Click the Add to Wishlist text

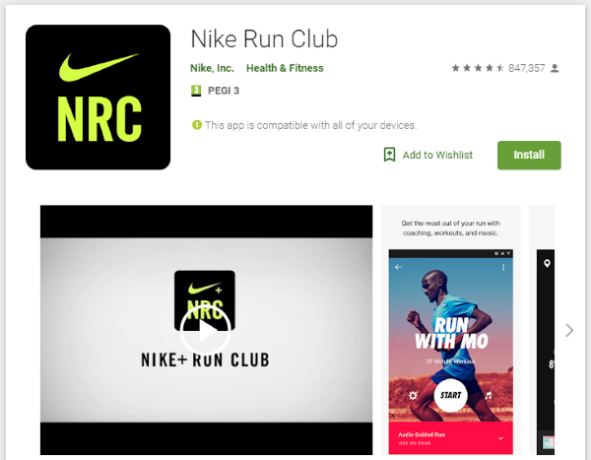[x=437, y=155]
